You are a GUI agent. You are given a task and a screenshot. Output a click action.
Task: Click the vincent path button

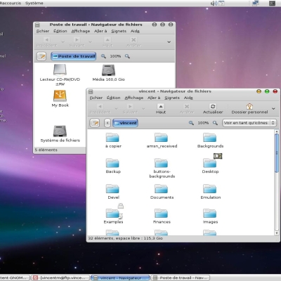[125, 123]
